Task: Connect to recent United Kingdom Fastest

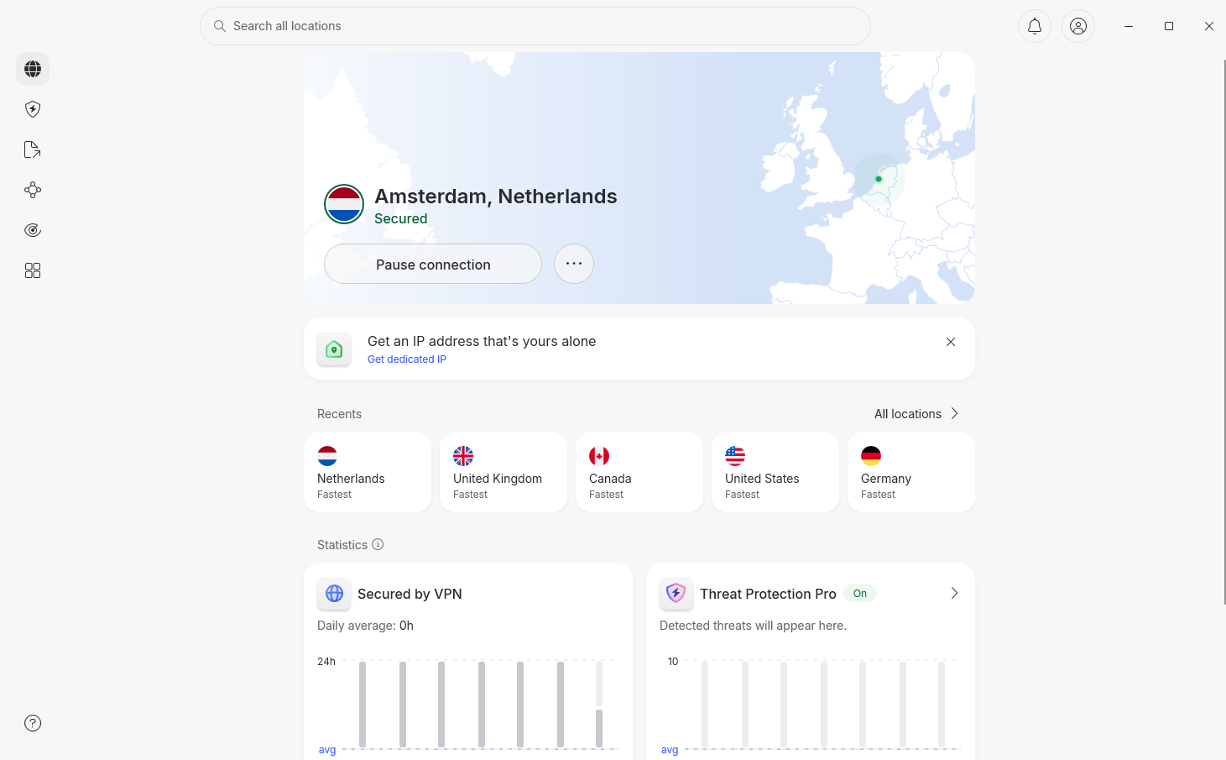Action: [x=503, y=472]
